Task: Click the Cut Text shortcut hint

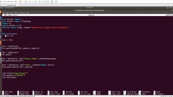Action: (x=53, y=92)
